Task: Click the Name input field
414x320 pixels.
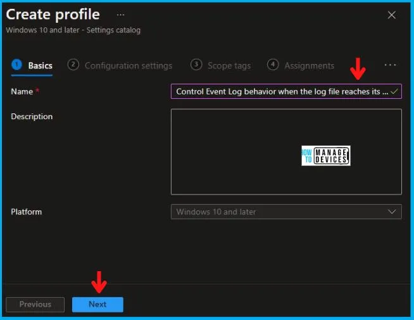Action: (x=286, y=91)
